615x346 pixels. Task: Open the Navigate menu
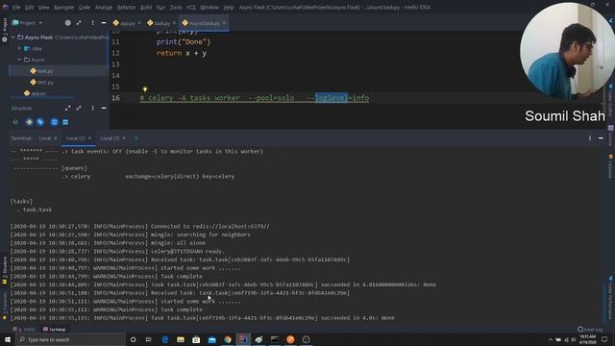click(63, 7)
